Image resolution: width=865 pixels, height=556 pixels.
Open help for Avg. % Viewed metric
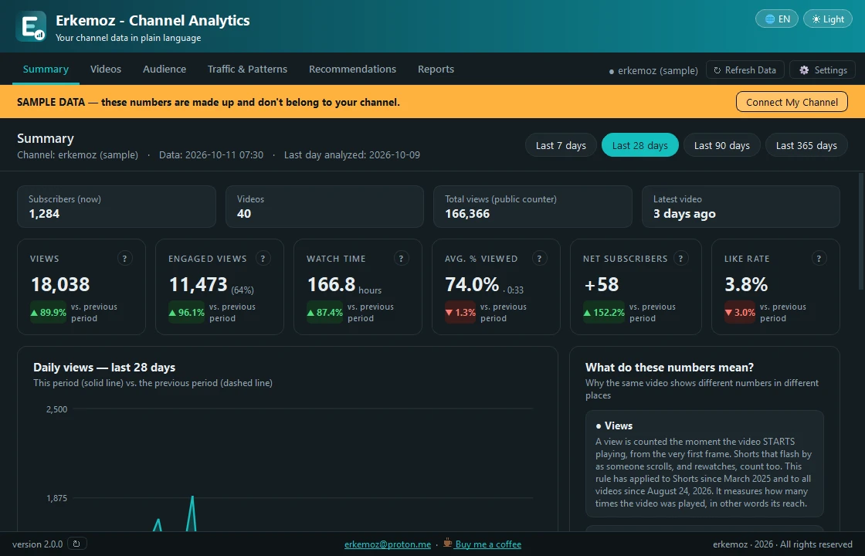tap(540, 258)
